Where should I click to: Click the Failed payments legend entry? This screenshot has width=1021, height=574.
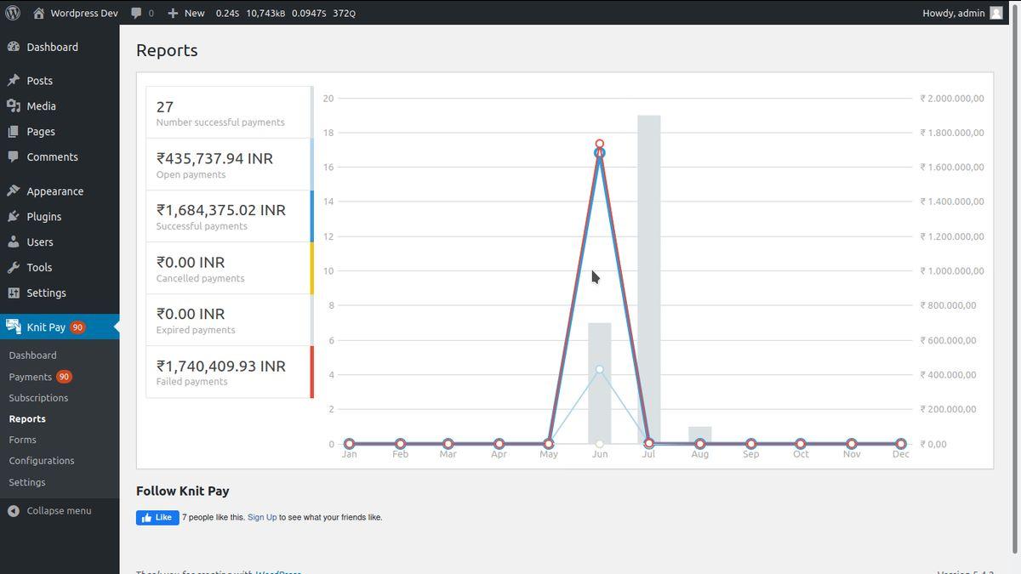(x=228, y=372)
